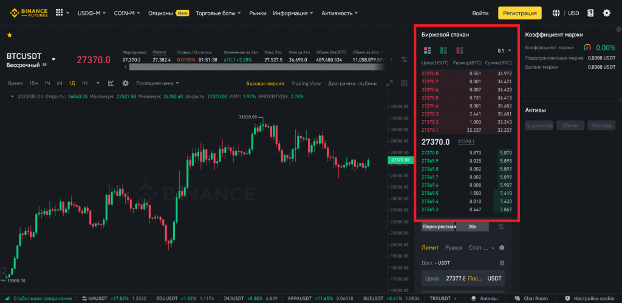Click the 27370.8 ask price row

coord(466,73)
